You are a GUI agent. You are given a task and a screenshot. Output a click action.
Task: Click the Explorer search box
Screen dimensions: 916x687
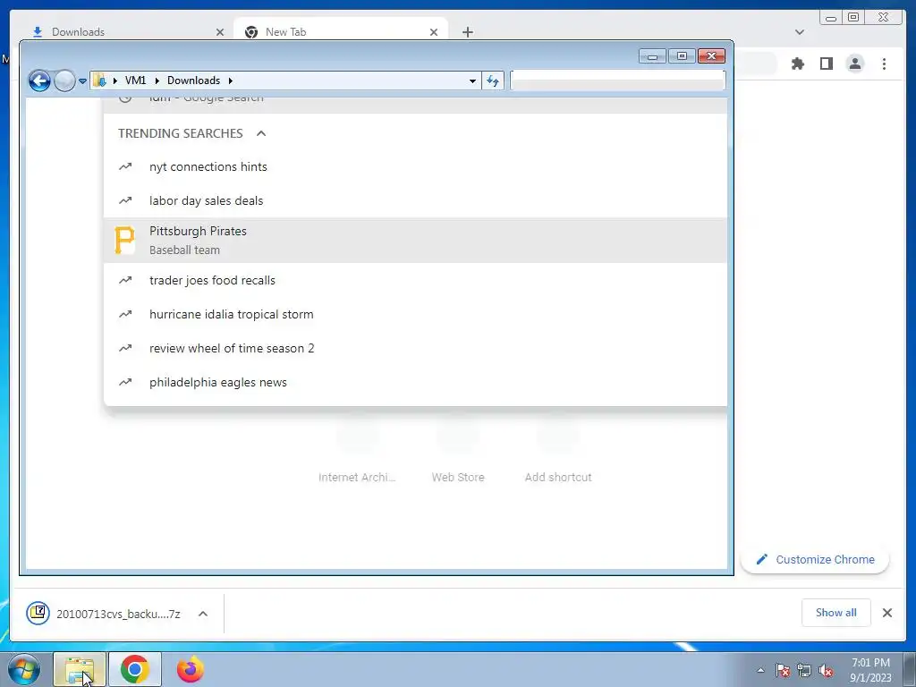coord(618,81)
